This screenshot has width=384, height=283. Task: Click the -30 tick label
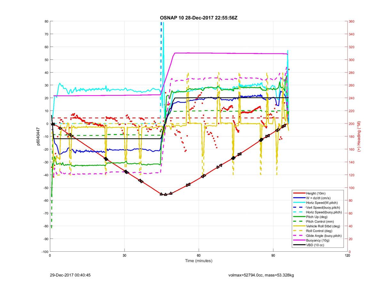click(x=45, y=162)
